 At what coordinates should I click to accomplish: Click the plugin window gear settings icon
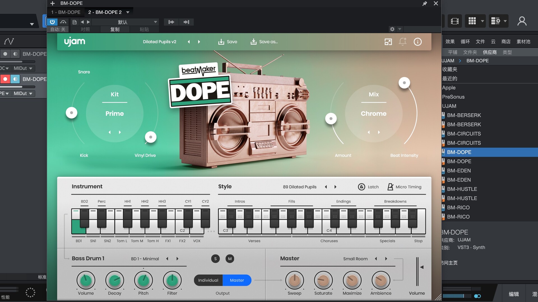point(392,29)
